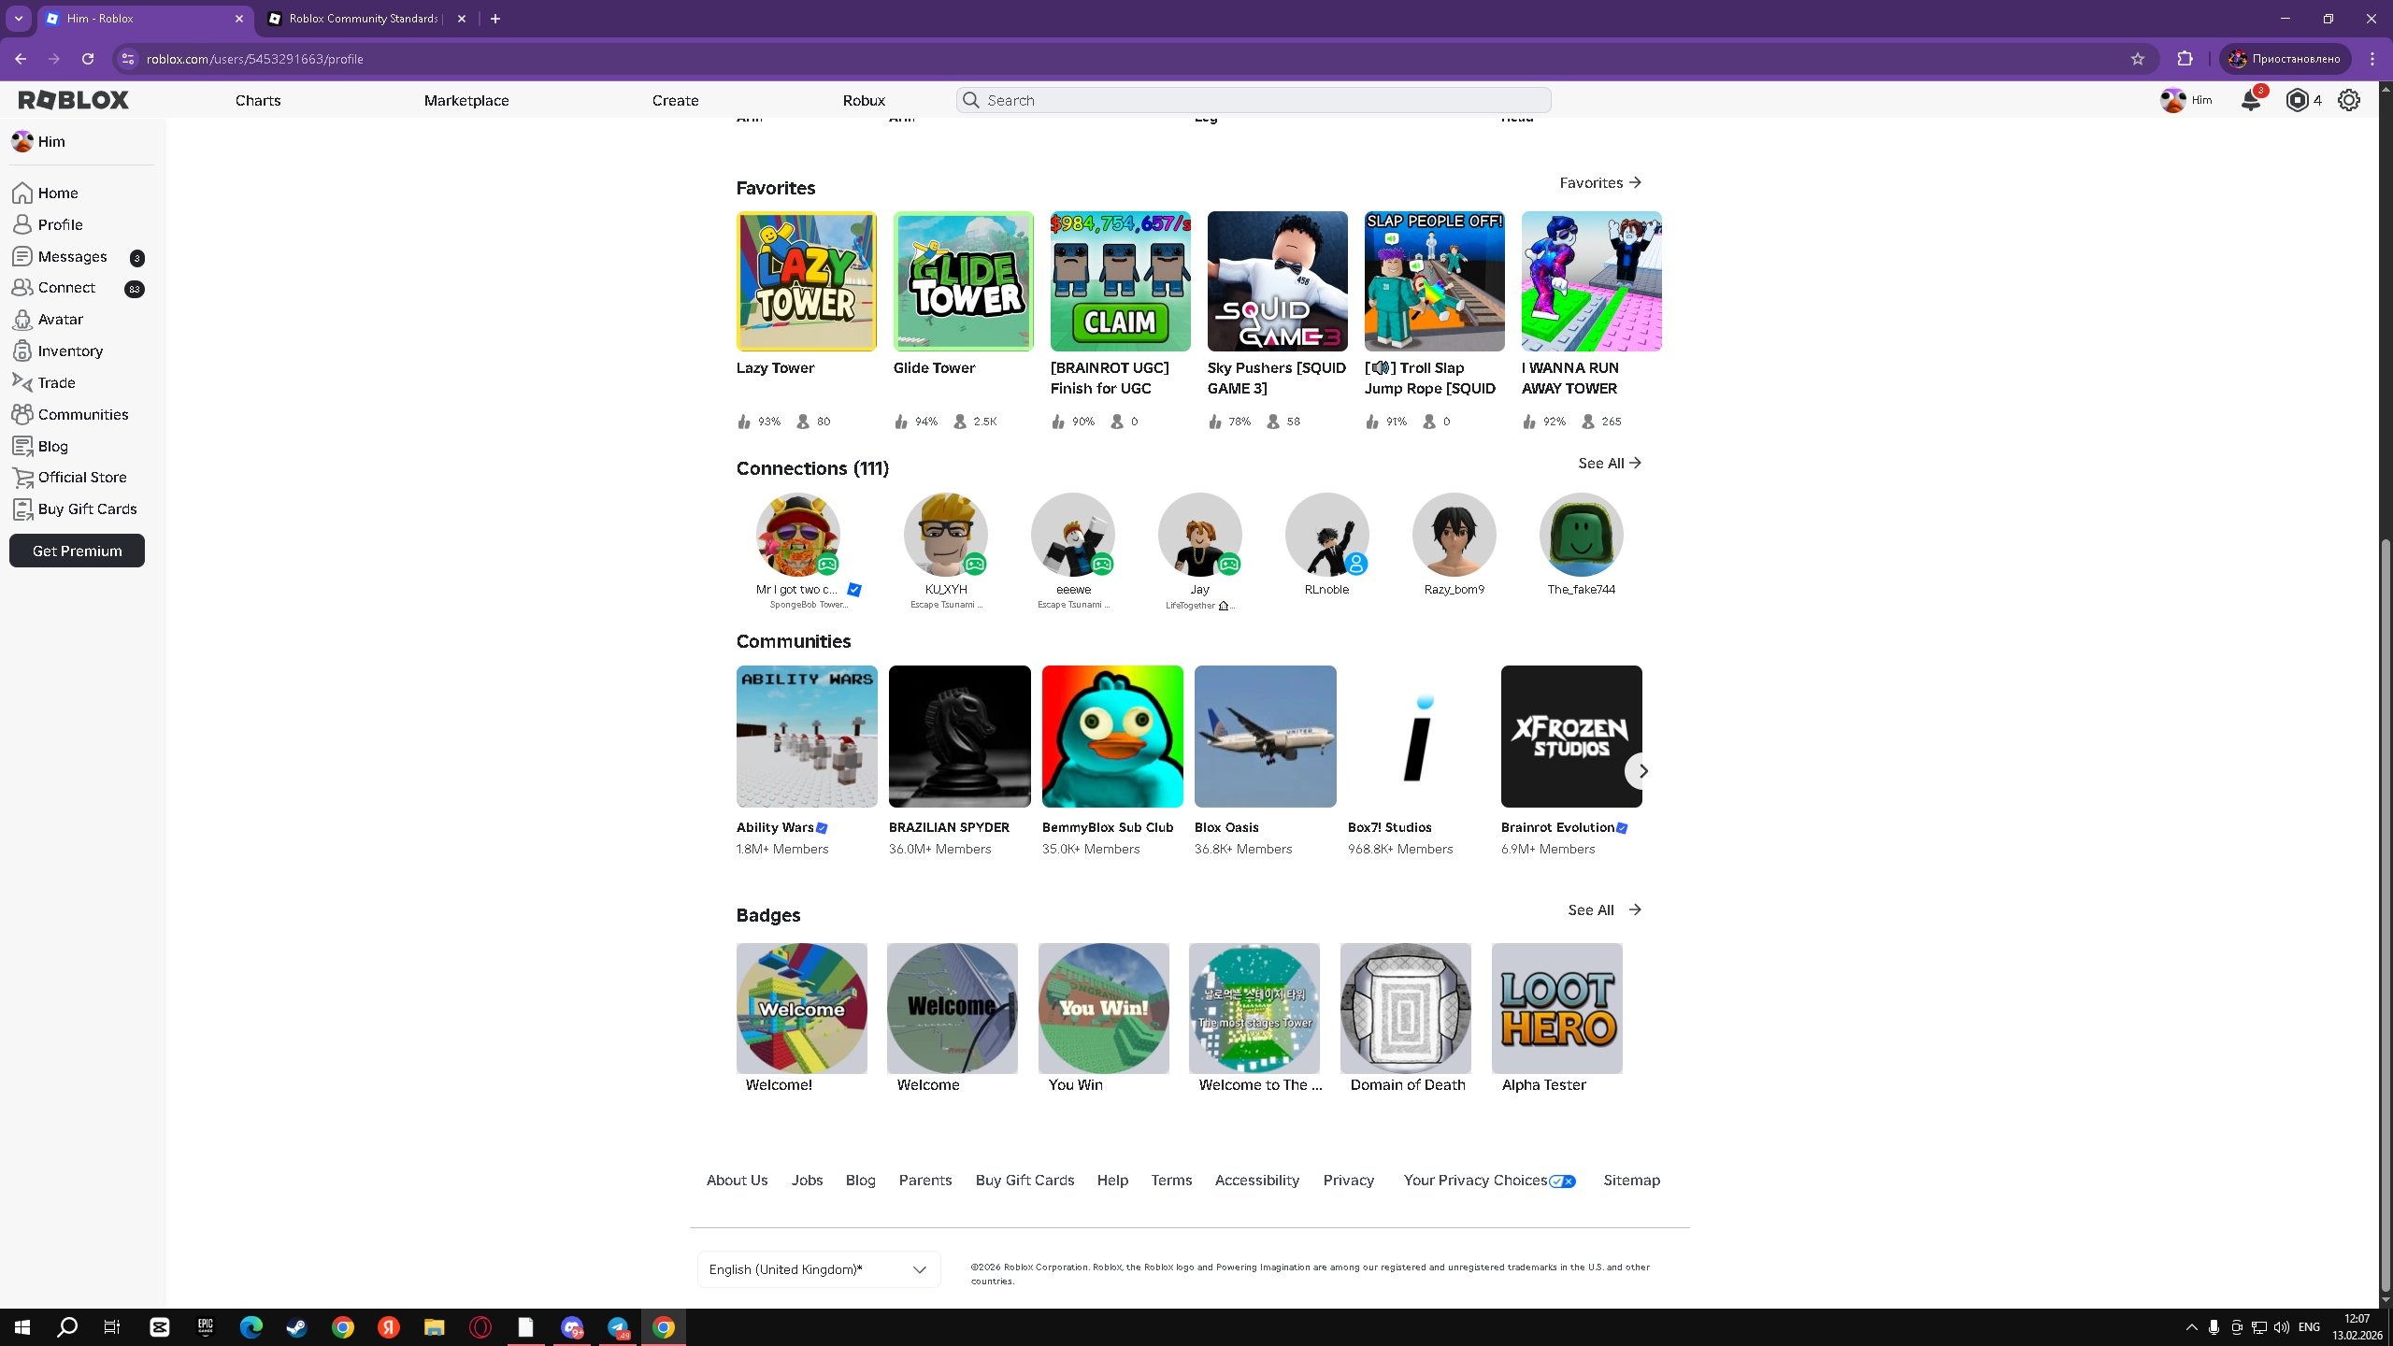Open Inventory from the sidebar
2393x1346 pixels.
[57, 351]
